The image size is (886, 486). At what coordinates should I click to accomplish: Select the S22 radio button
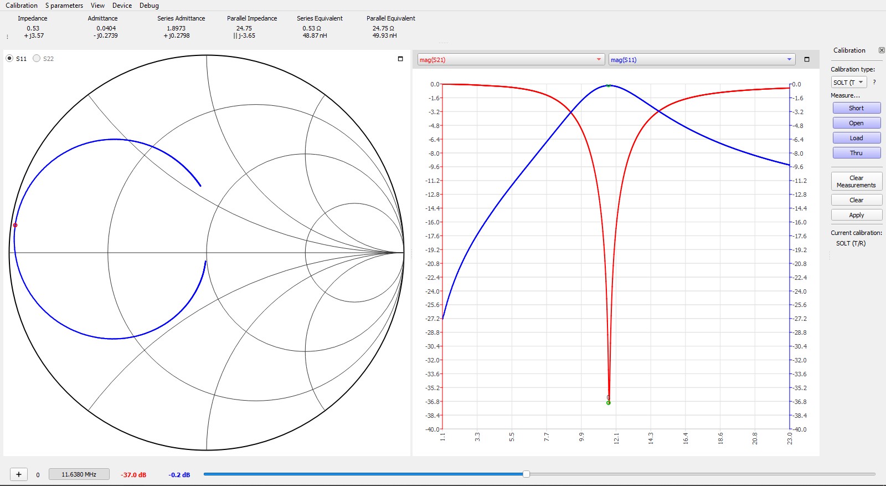click(37, 58)
